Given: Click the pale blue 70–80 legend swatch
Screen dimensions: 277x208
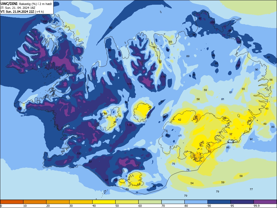Looking at the screenshot, I should (x=173, y=202).
